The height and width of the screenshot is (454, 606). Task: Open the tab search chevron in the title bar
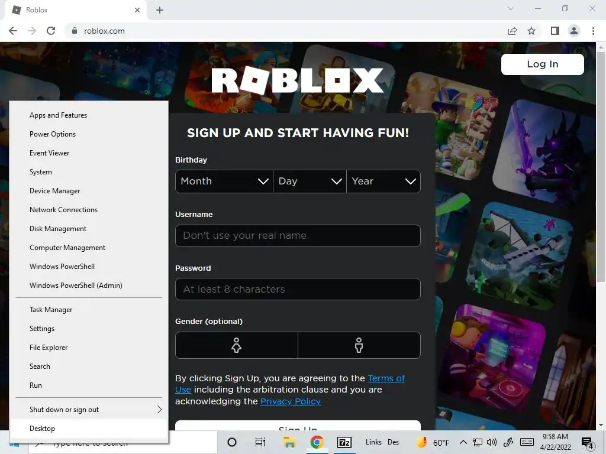pyautogui.click(x=511, y=8)
